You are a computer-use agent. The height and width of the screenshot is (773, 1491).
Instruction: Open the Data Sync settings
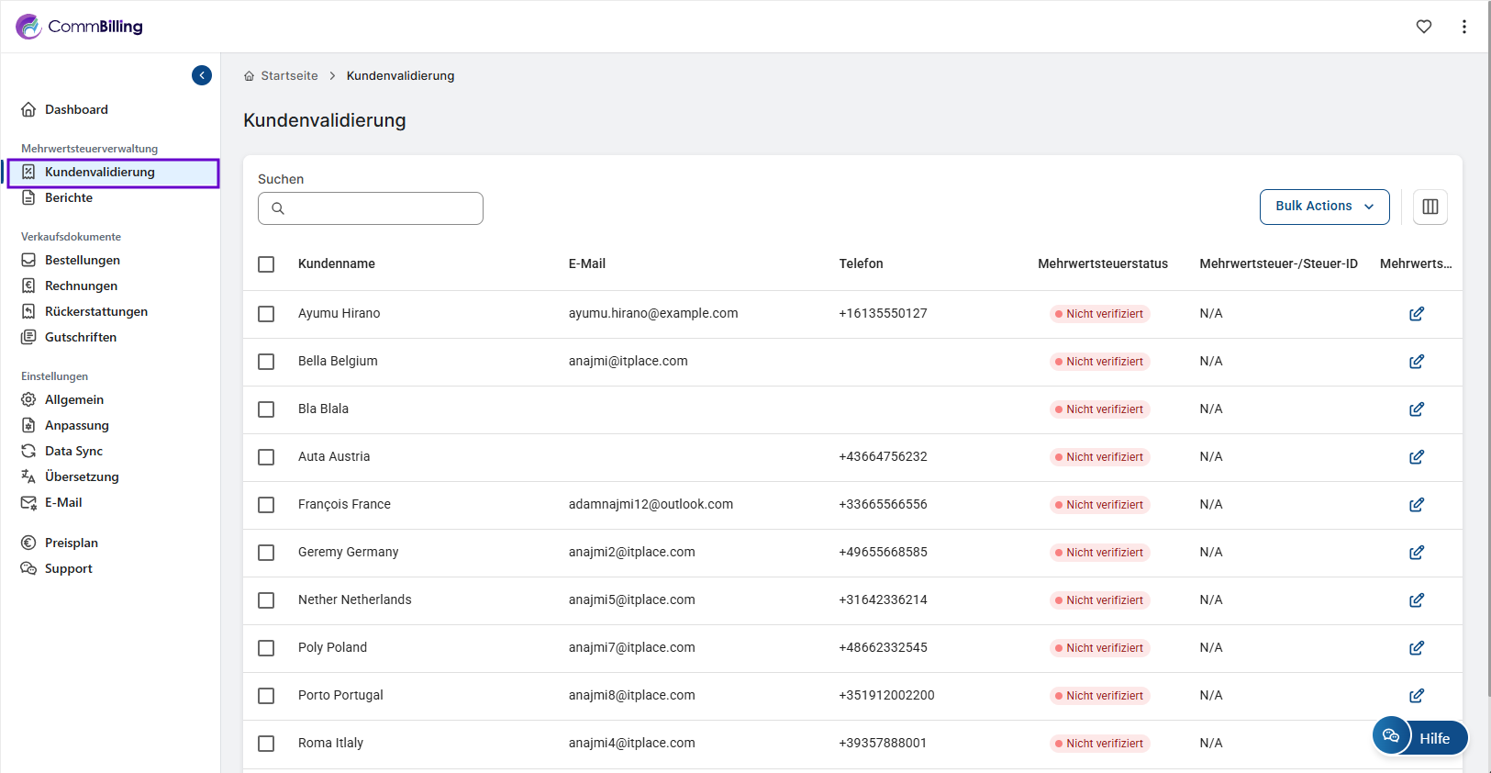coord(73,451)
